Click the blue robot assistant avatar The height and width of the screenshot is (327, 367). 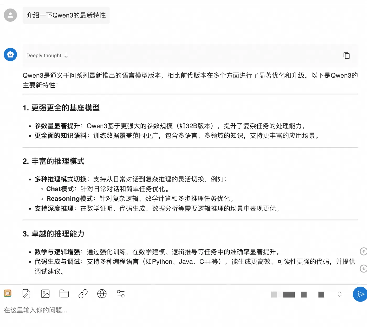pos(10,55)
